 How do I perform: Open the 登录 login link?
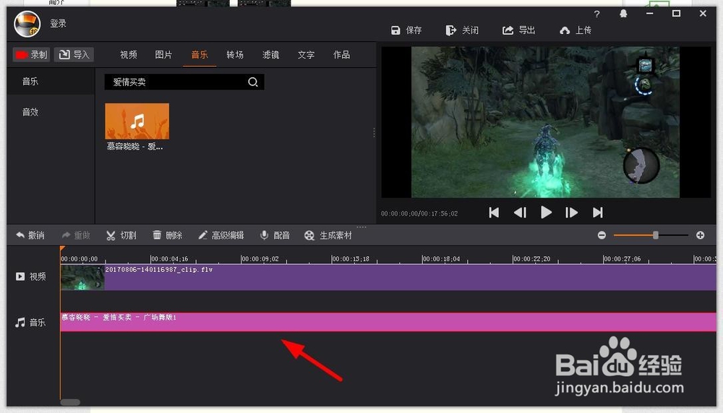(x=58, y=23)
